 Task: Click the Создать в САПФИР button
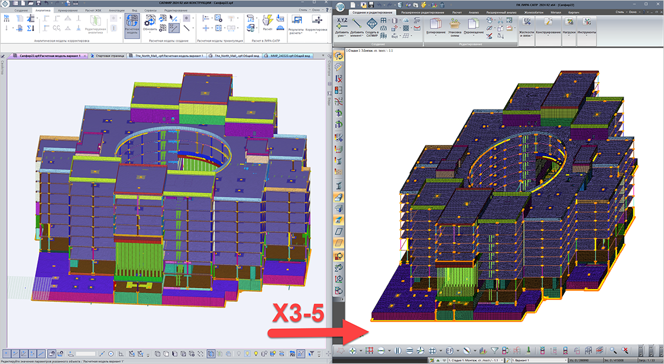point(372,28)
